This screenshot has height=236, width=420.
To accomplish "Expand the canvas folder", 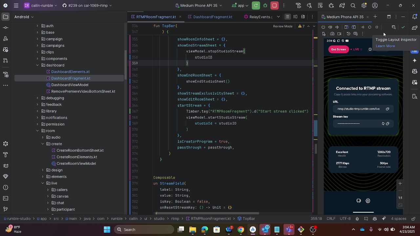I will (x=48, y=196).
